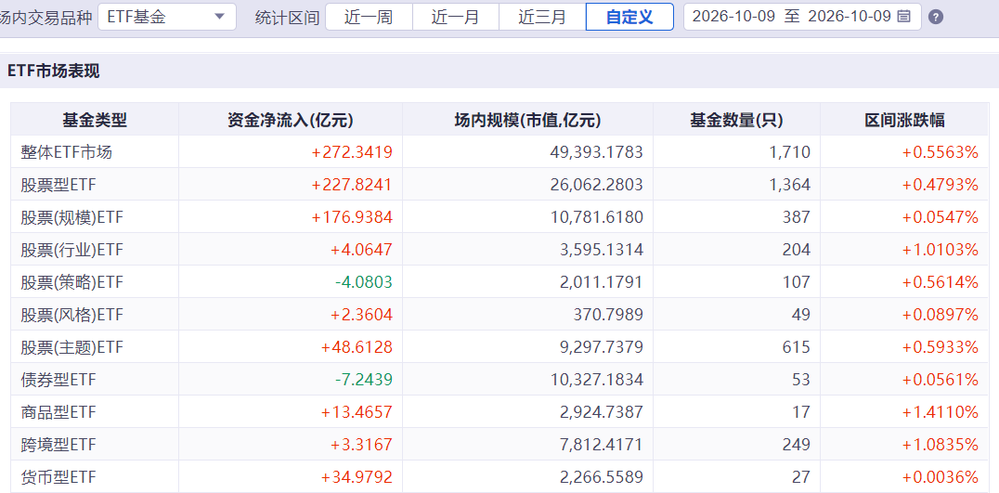Image resolution: width=999 pixels, height=493 pixels.
Task: Click net inflow value +227.8241
Action: coord(352,185)
